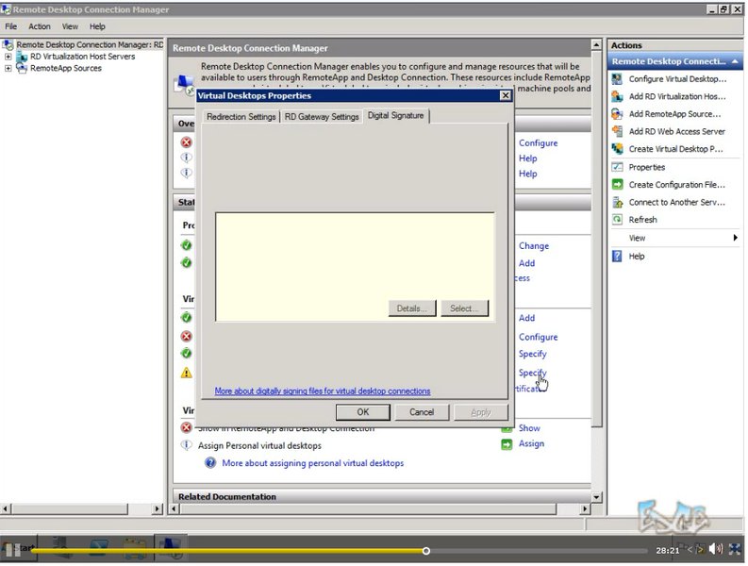
Task: Select the Digital Signature tab
Action: (396, 116)
